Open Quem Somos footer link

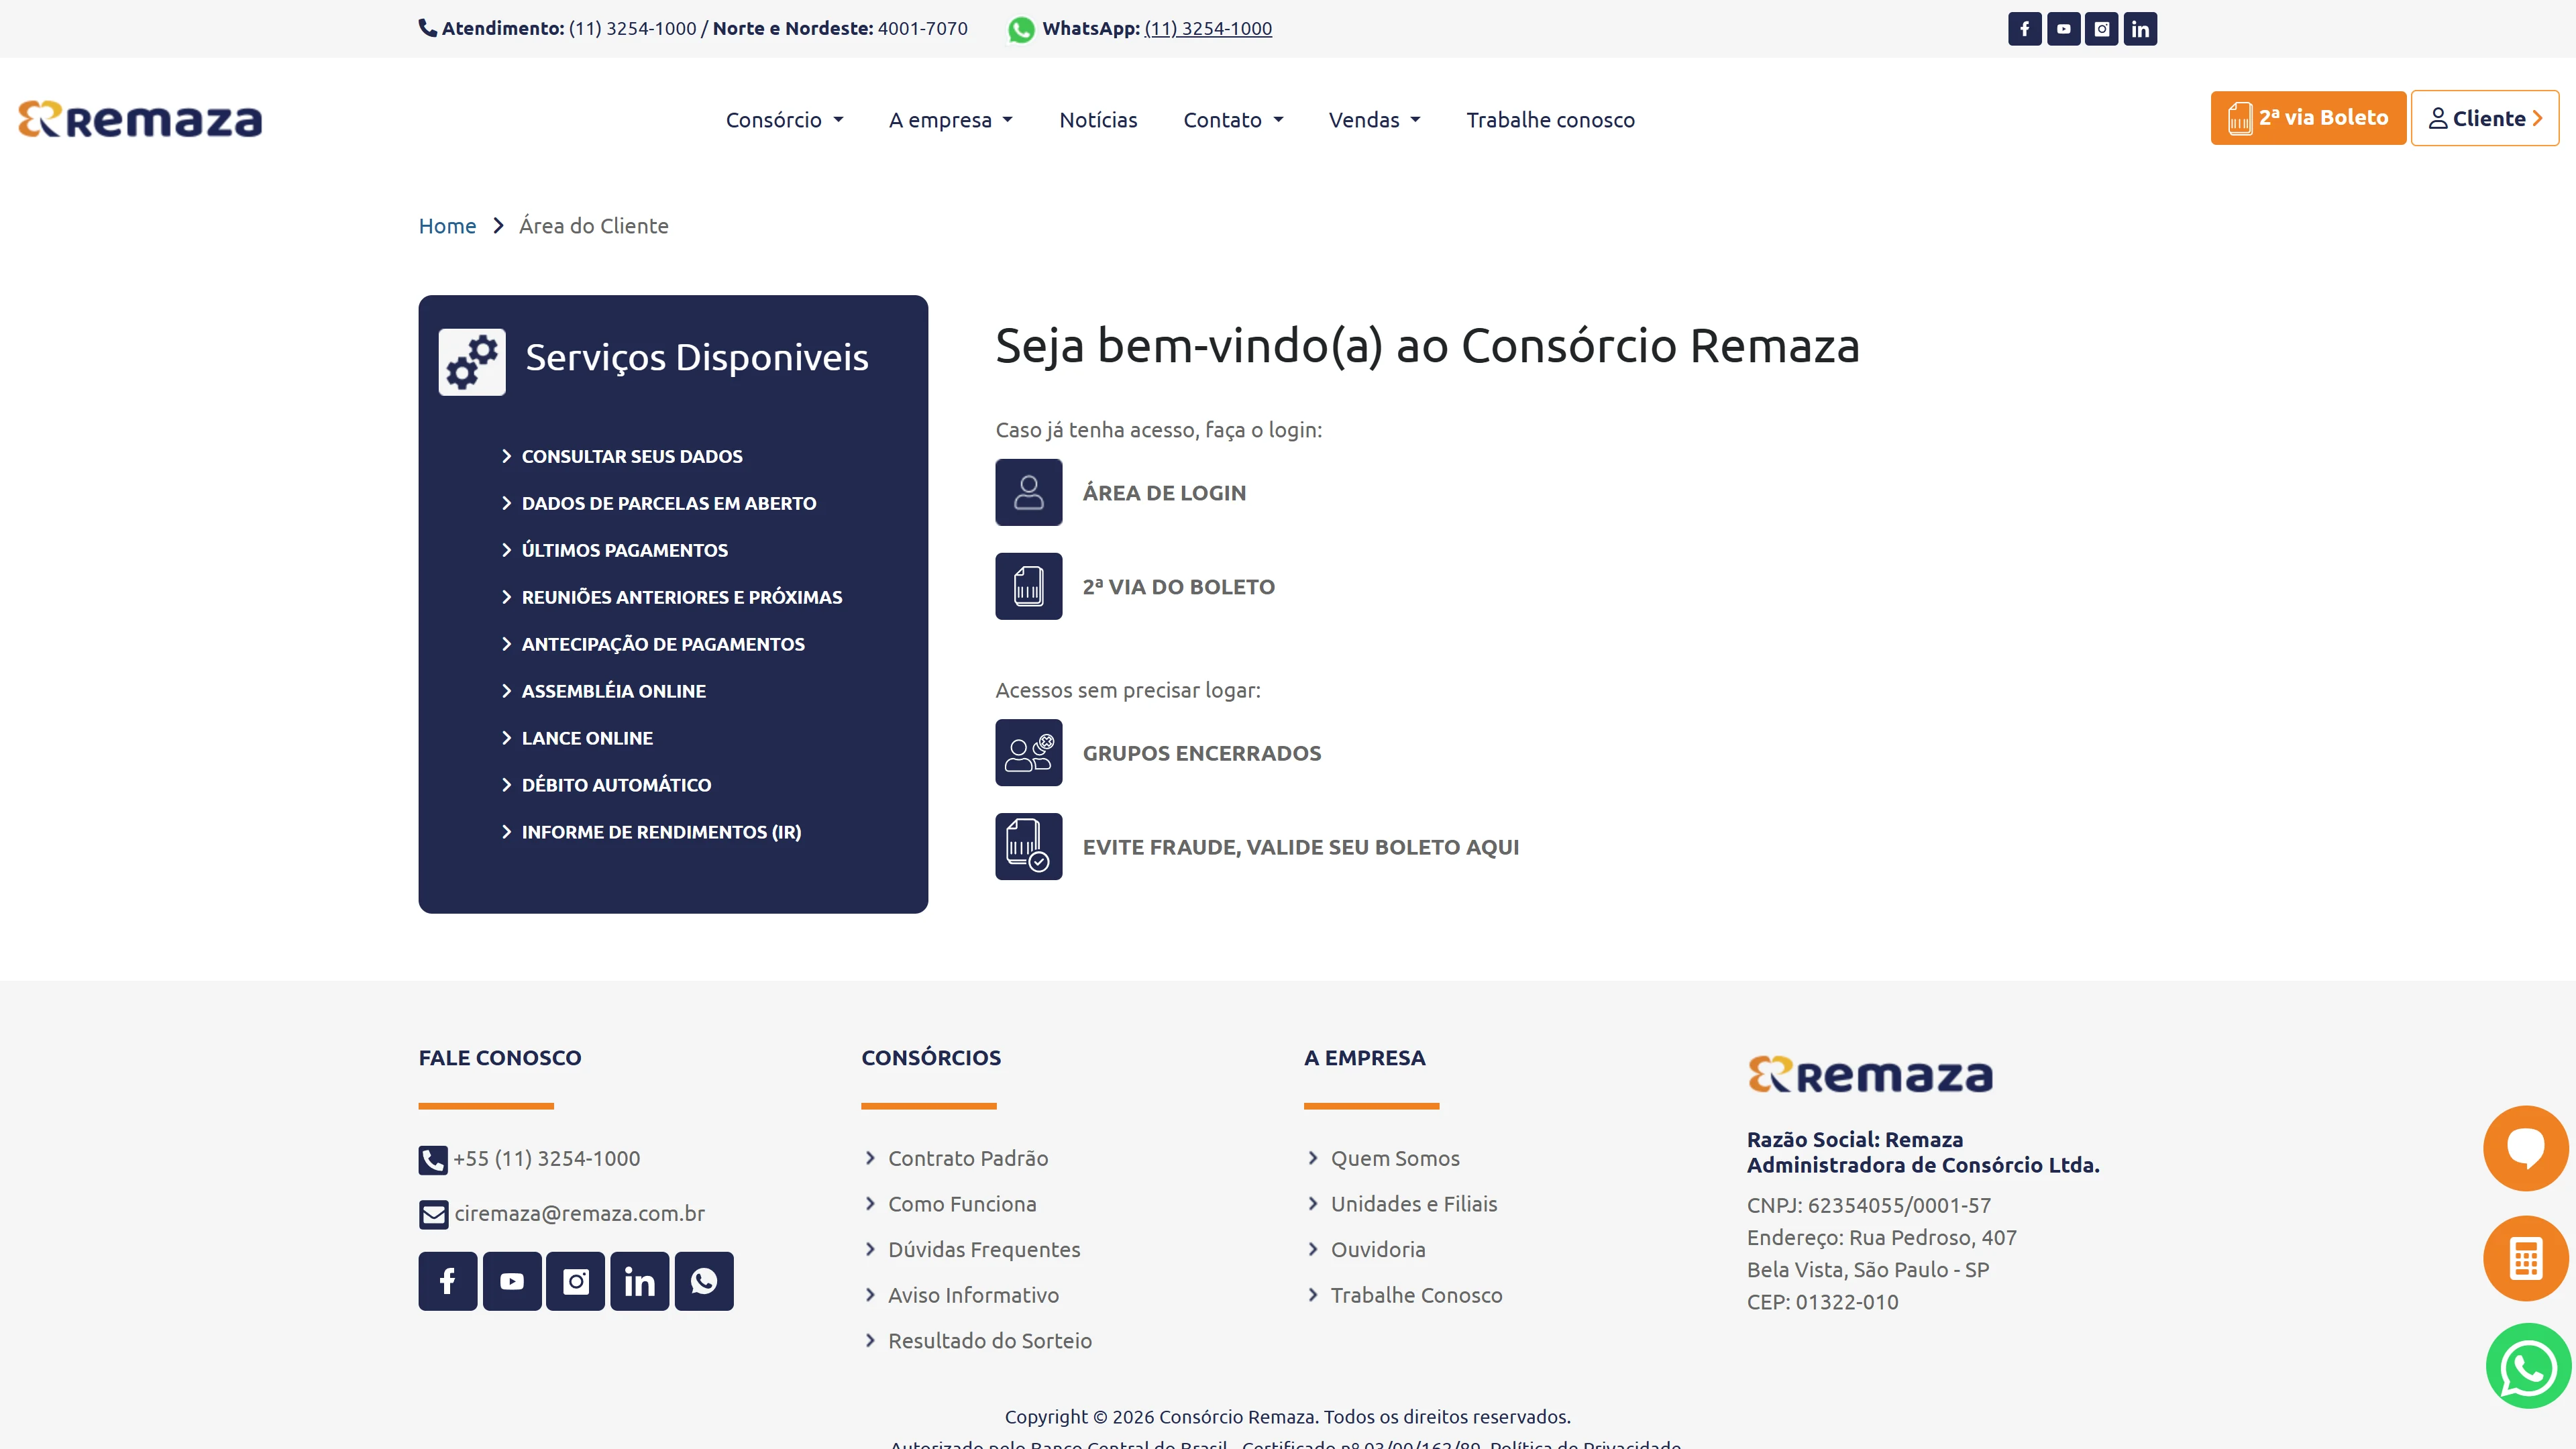click(x=1395, y=1158)
